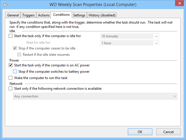This screenshot has width=186, height=140.
Task: Enable start only if computer is idle
Action: pyautogui.click(x=11, y=36)
